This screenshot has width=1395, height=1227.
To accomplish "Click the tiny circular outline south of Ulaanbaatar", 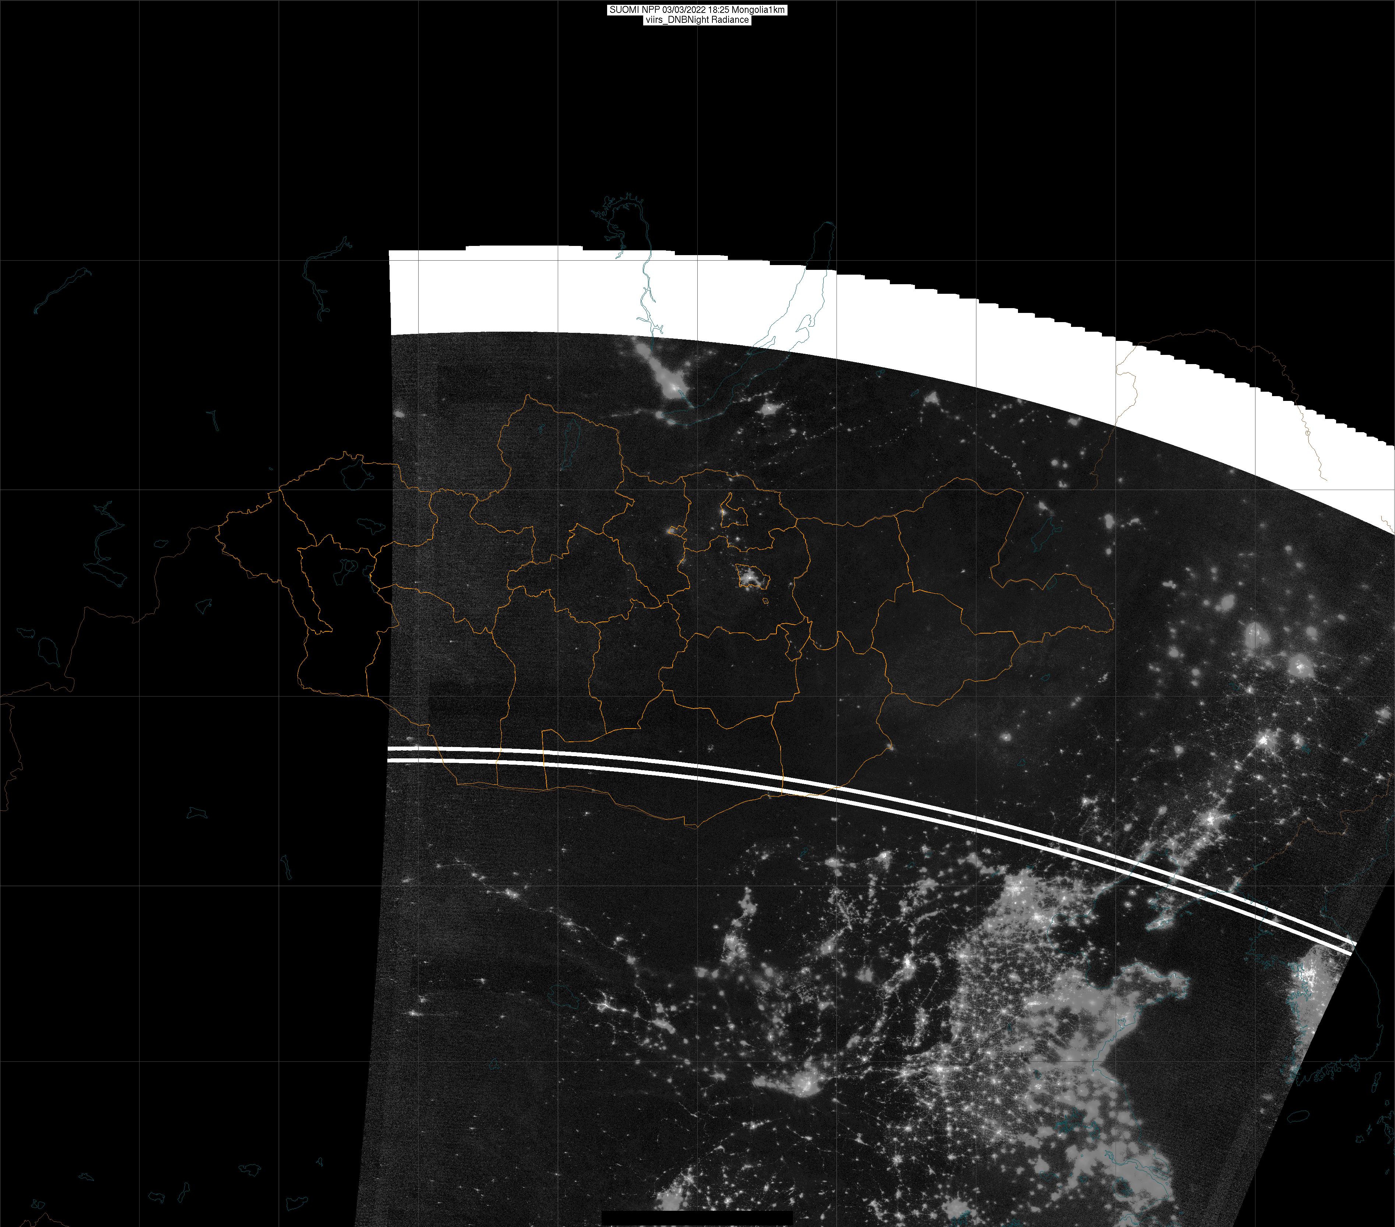I will coord(767,601).
